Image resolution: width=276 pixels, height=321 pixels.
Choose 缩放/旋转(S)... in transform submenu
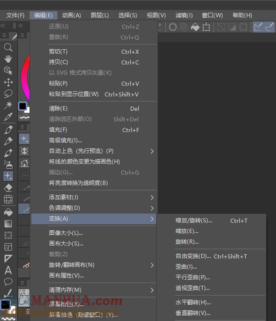pyautogui.click(x=212, y=221)
